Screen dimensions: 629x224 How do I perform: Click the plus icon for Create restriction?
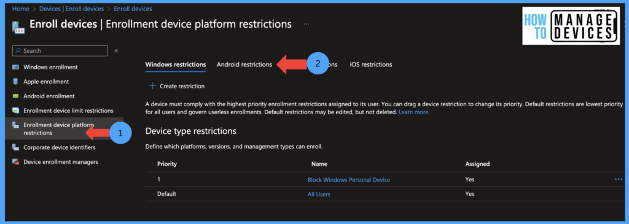click(x=152, y=86)
